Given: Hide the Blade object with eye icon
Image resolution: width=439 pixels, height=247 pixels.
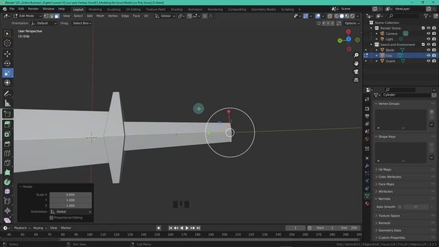Looking at the screenshot, I should point(428,50).
